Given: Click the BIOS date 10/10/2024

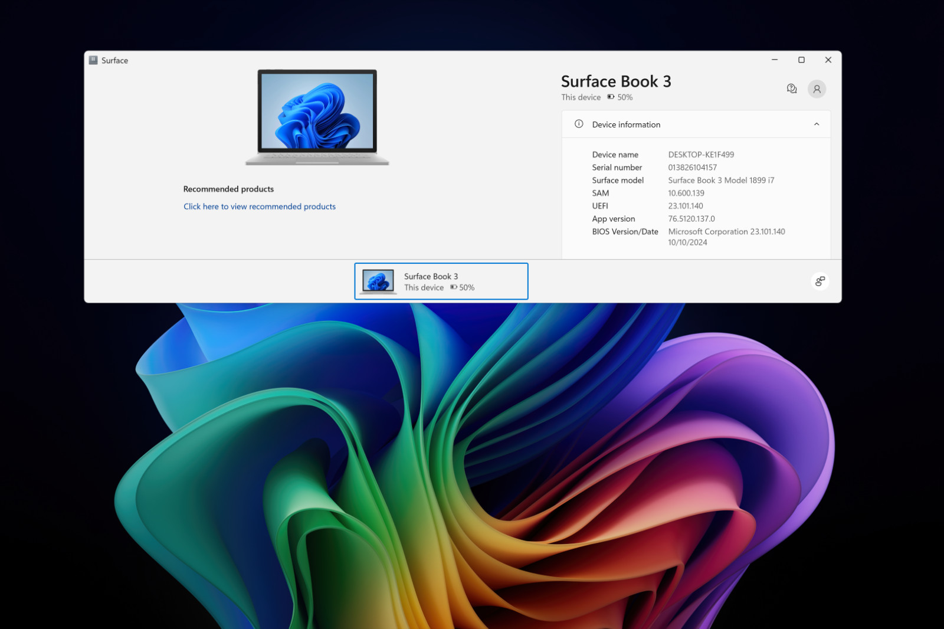Looking at the screenshot, I should tap(687, 243).
